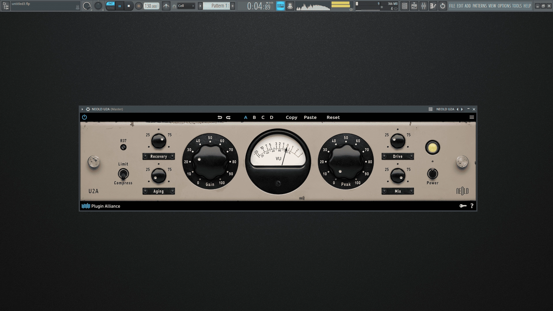553x311 pixels.
Task: Select settings bank B
Action: (254, 117)
